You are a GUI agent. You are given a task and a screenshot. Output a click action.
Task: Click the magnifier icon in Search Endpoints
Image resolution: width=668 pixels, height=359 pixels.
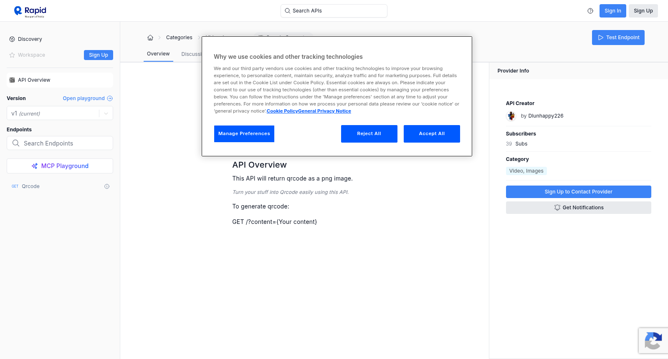[x=16, y=143]
